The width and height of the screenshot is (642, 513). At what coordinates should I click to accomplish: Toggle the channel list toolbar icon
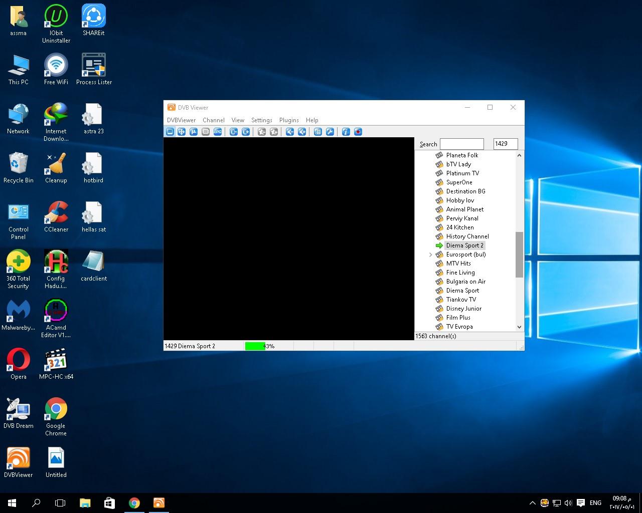tap(318, 132)
